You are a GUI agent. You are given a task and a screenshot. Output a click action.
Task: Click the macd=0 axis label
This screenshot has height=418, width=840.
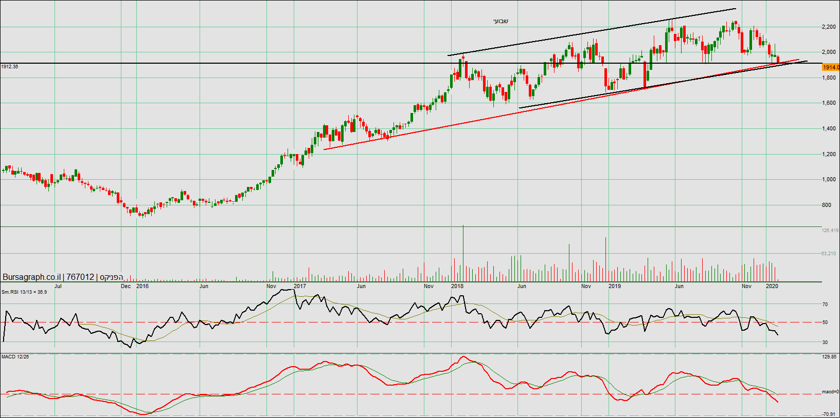pos(830,392)
